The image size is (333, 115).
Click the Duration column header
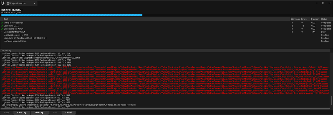click(x=315, y=19)
